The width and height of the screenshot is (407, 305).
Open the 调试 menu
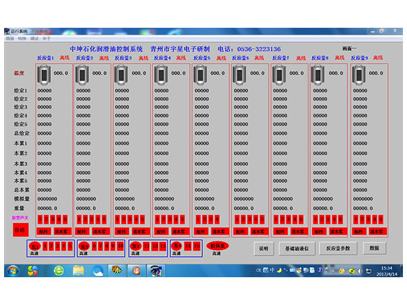point(33,39)
